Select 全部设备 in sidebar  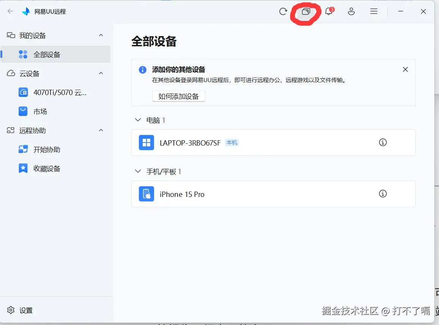55,54
